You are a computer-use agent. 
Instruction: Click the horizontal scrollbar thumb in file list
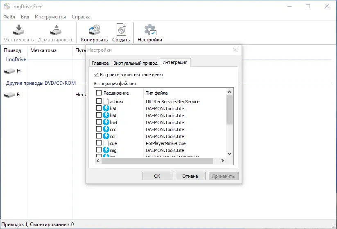[157, 161]
